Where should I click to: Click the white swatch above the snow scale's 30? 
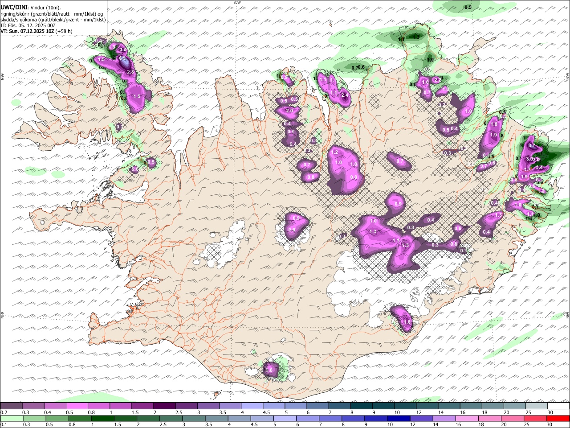coord(558,406)
